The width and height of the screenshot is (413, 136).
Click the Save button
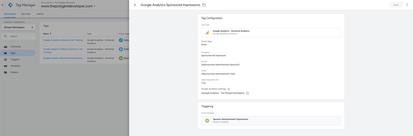click(396, 5)
